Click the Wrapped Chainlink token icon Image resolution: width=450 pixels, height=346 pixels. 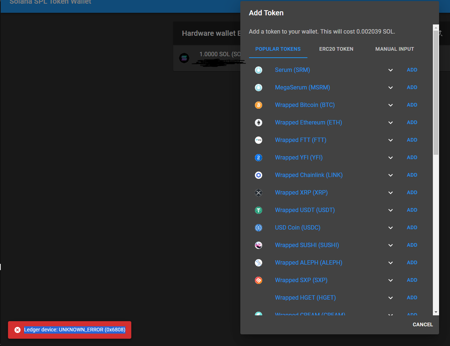click(259, 175)
